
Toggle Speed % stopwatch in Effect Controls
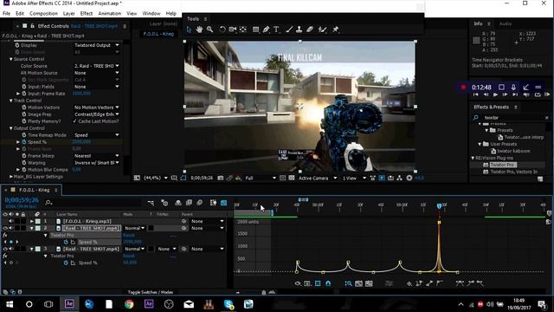(24, 142)
